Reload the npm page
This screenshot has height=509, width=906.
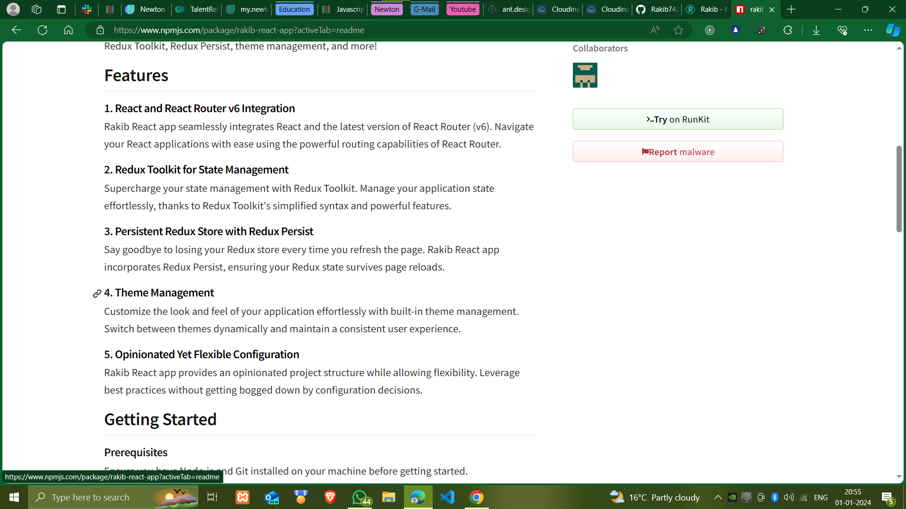[42, 30]
